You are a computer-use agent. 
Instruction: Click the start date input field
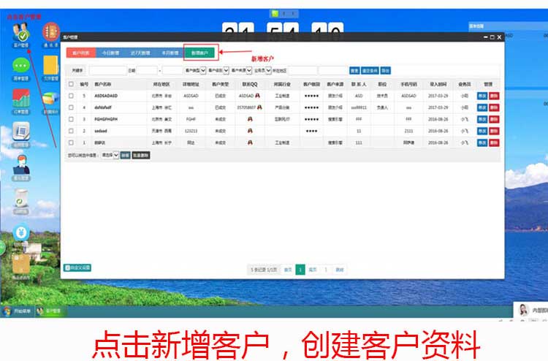pyautogui.click(x=147, y=71)
